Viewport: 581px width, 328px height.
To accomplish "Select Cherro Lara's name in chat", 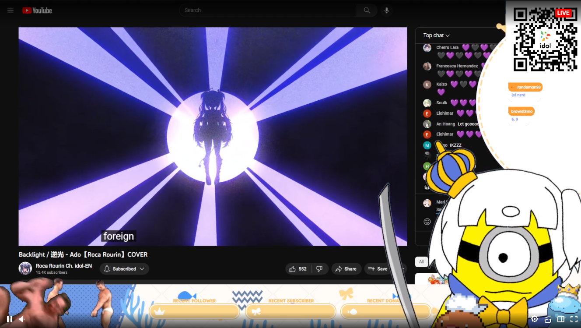I will pos(448,47).
